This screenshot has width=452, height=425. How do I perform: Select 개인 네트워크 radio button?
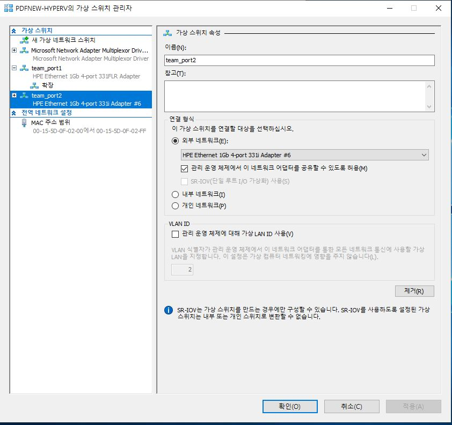click(175, 206)
